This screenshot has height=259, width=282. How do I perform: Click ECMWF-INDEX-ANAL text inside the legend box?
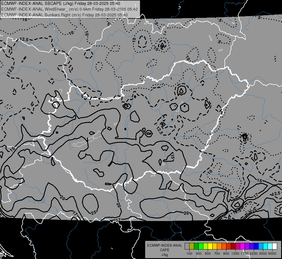pyautogui.click(x=164, y=245)
